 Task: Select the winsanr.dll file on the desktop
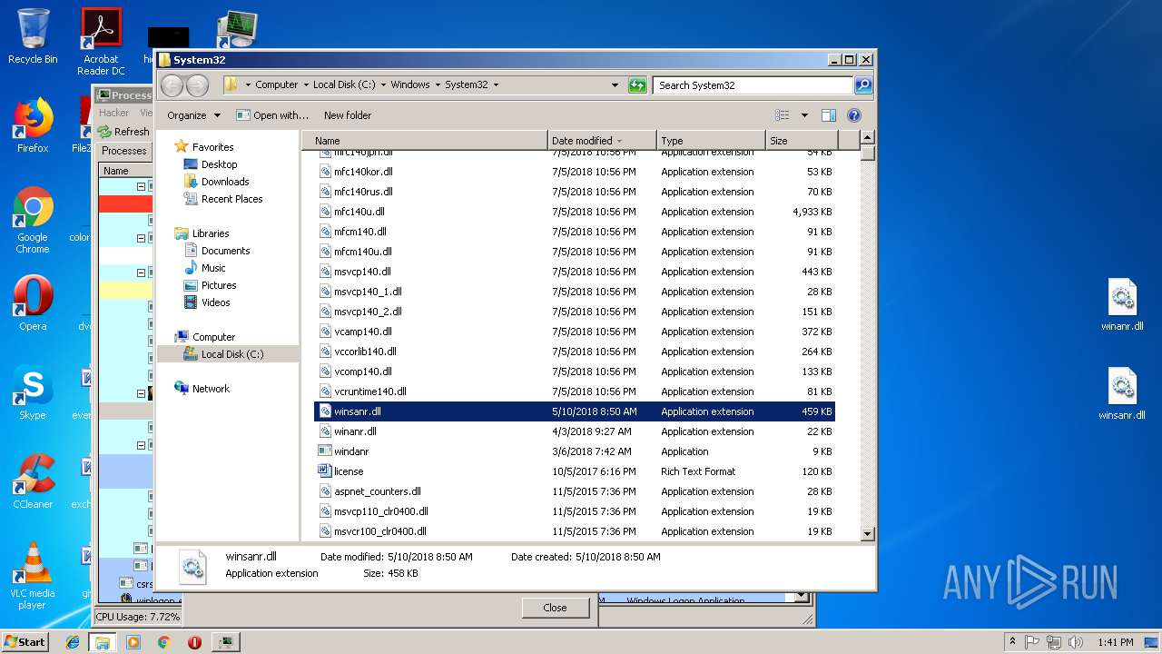point(1122,394)
